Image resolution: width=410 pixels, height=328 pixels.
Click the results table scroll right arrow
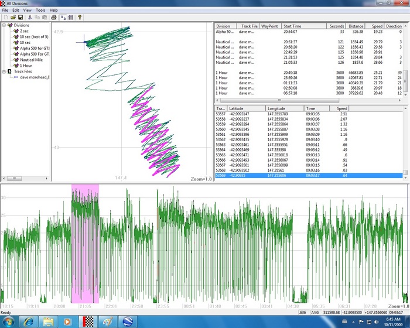click(400, 100)
